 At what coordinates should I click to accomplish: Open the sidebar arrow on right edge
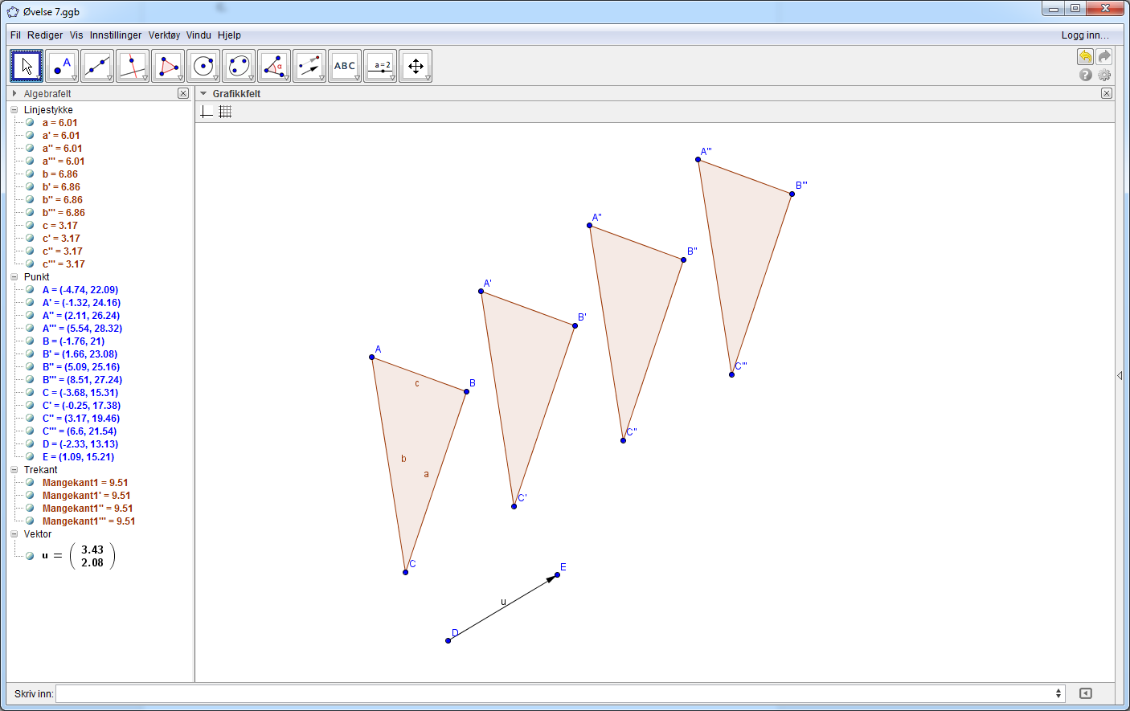(x=1120, y=375)
